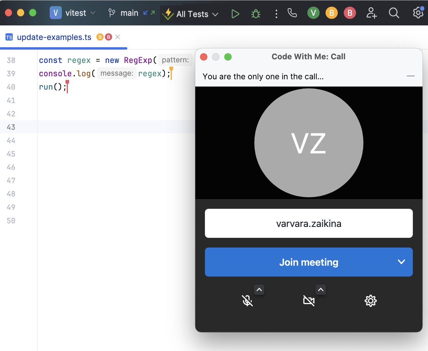The width and height of the screenshot is (428, 351).
Task: Unmute the microphone in the call
Action: pos(248,301)
